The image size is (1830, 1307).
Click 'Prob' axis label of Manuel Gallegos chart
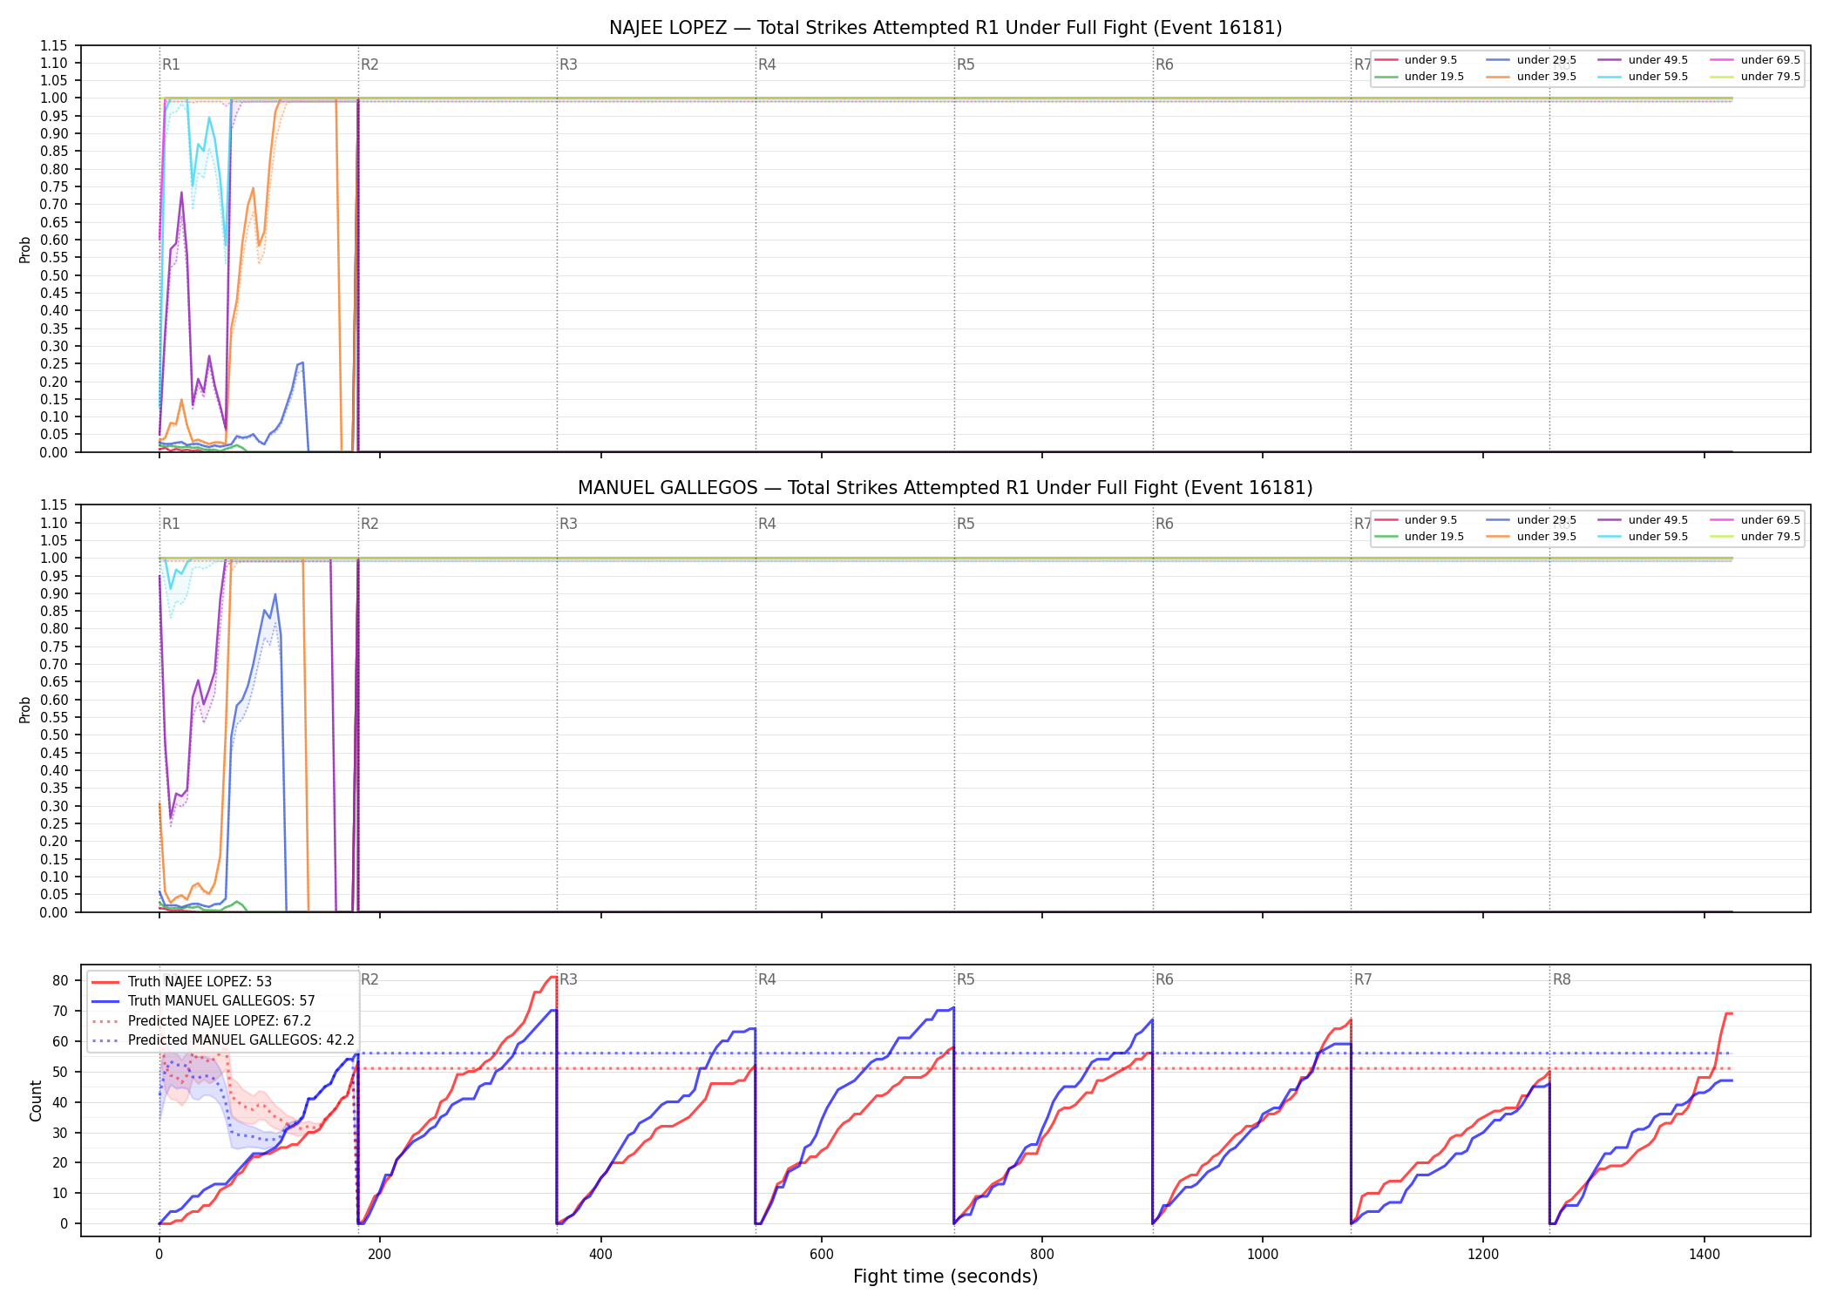(25, 709)
